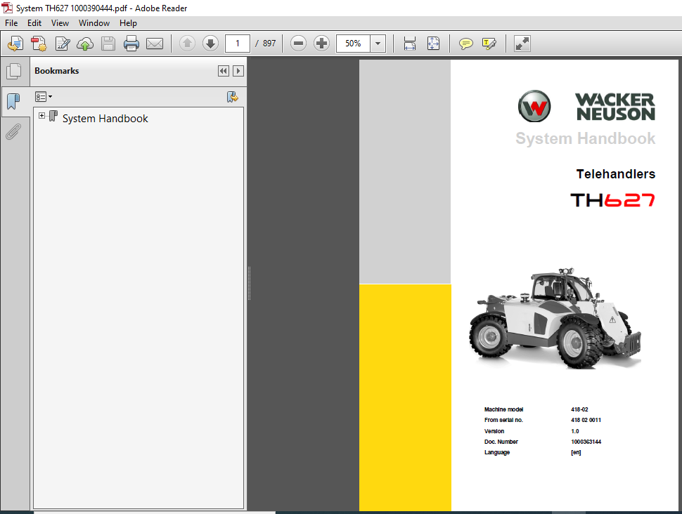Select the System Handbook bookmark

tap(105, 119)
